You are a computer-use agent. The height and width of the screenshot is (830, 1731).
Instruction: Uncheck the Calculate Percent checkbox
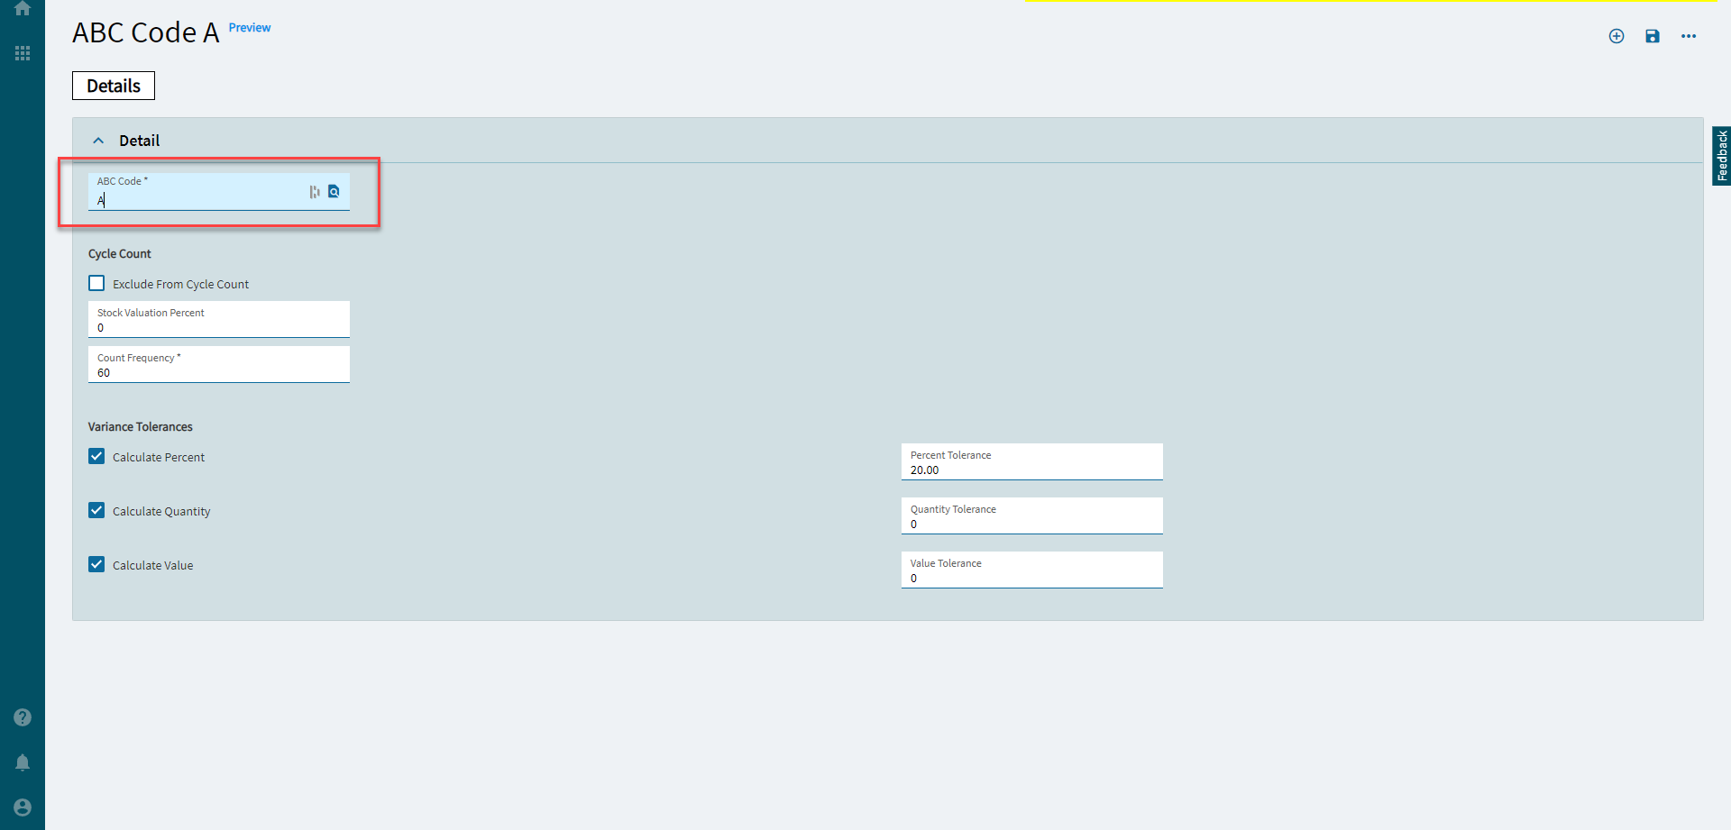click(96, 456)
